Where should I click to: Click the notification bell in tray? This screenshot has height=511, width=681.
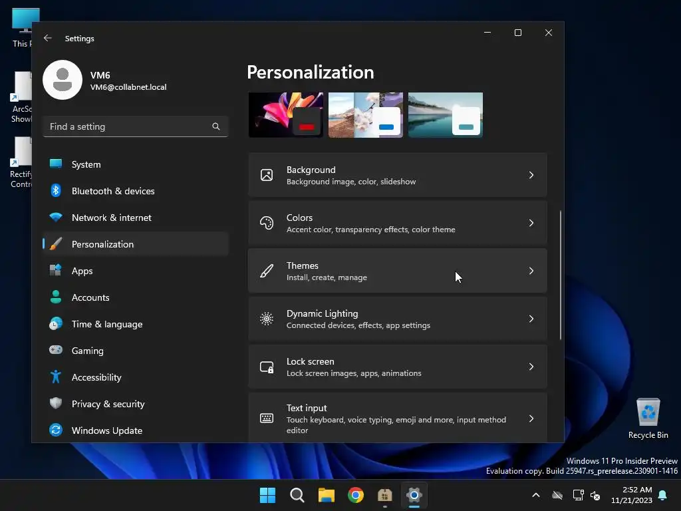coord(663,495)
